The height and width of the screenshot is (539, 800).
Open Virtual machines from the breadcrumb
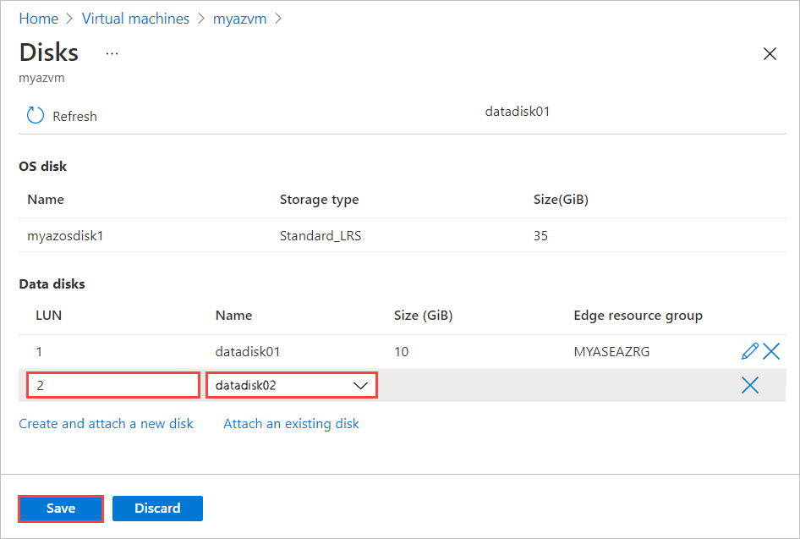(x=135, y=18)
